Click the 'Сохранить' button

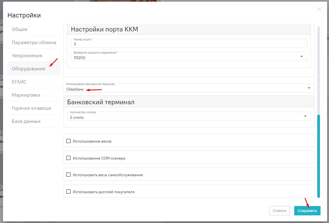tap(307, 211)
